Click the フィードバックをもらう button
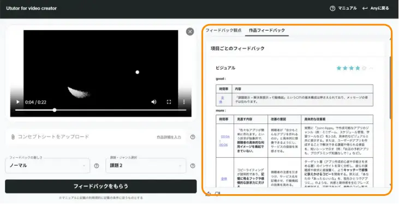Image resolution: width=399 pixels, height=204 pixels. coord(101,186)
